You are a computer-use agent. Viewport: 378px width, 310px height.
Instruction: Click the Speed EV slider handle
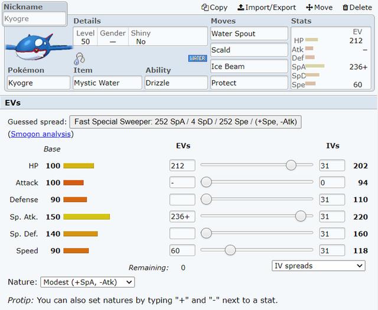[x=230, y=250]
